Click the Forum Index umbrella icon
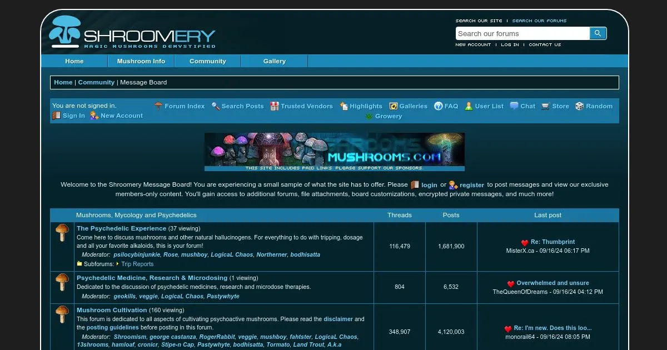The image size is (667, 350). pyautogui.click(x=158, y=106)
